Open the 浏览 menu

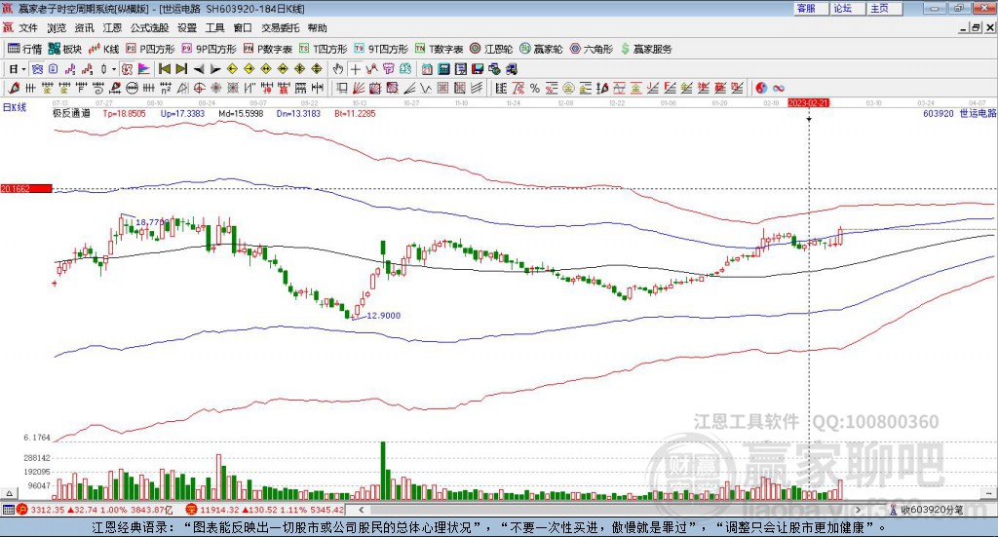[56, 28]
